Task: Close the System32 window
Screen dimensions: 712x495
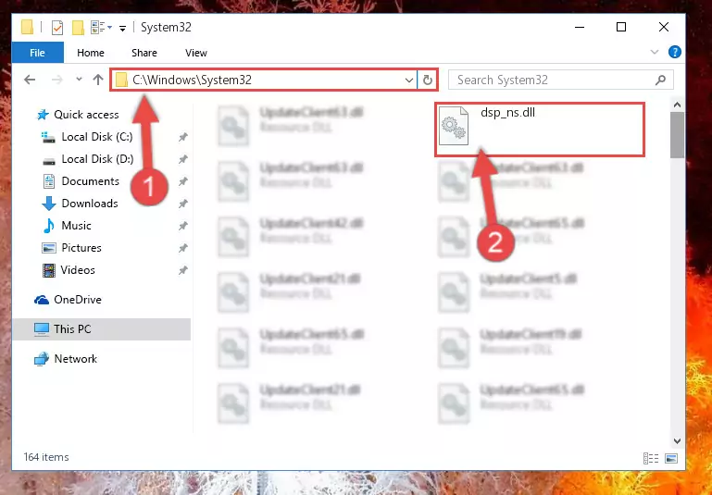Action: coord(664,27)
